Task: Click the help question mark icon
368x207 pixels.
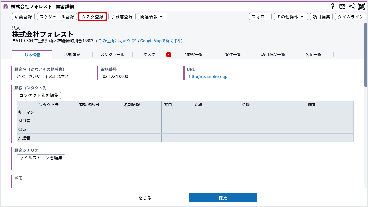Action: coord(333,6)
